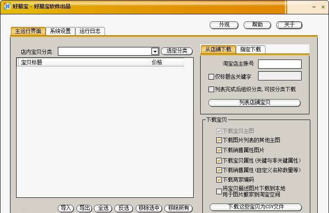Click the 反选 button
Image resolution: width=329 pixels, height=213 pixels.
click(x=124, y=208)
